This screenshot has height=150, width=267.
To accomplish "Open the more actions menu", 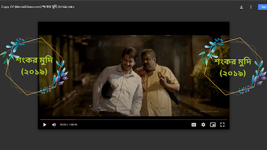I will coord(251,7).
